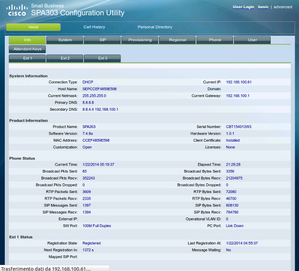Open the Provisioning tab
This screenshot has height=271, width=299.
pos(140,40)
